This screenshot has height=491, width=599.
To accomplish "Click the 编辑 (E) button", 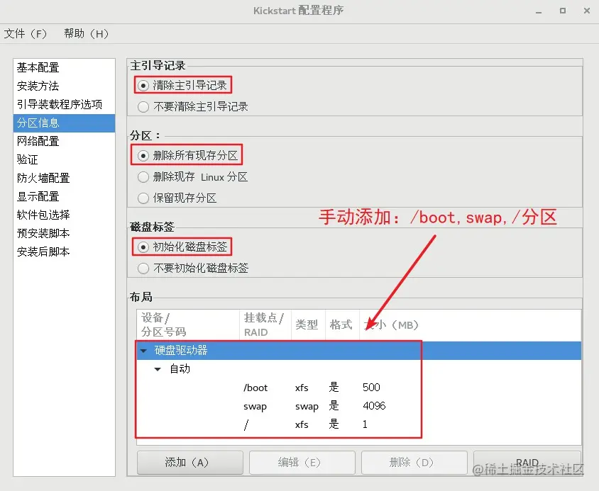I will click(x=302, y=463).
